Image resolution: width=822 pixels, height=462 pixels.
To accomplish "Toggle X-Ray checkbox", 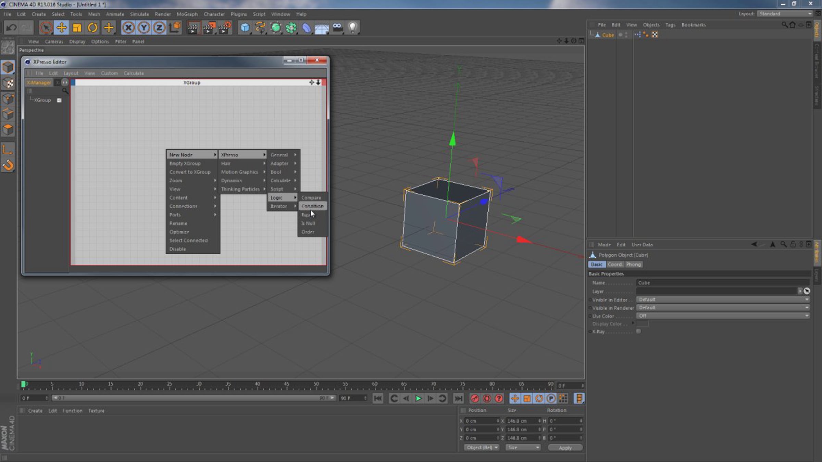I will 638,331.
